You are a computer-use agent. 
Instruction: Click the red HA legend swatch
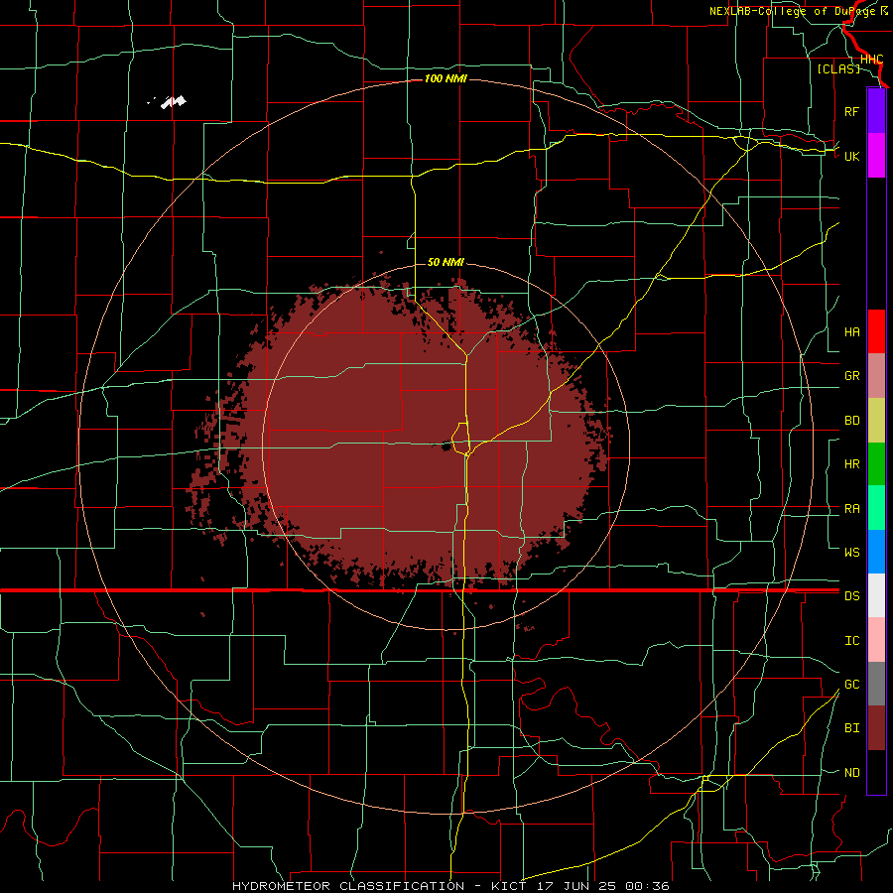[x=876, y=331]
